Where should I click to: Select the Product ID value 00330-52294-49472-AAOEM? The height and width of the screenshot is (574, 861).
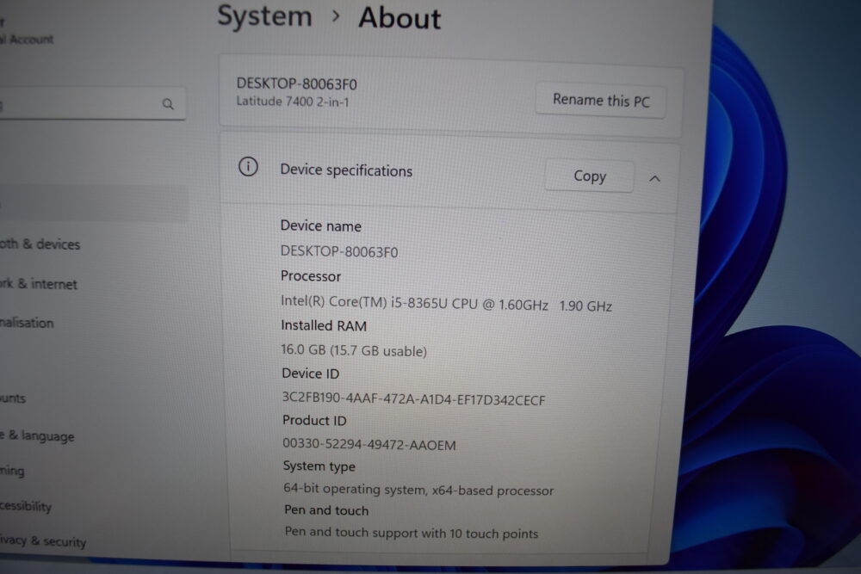point(369,445)
